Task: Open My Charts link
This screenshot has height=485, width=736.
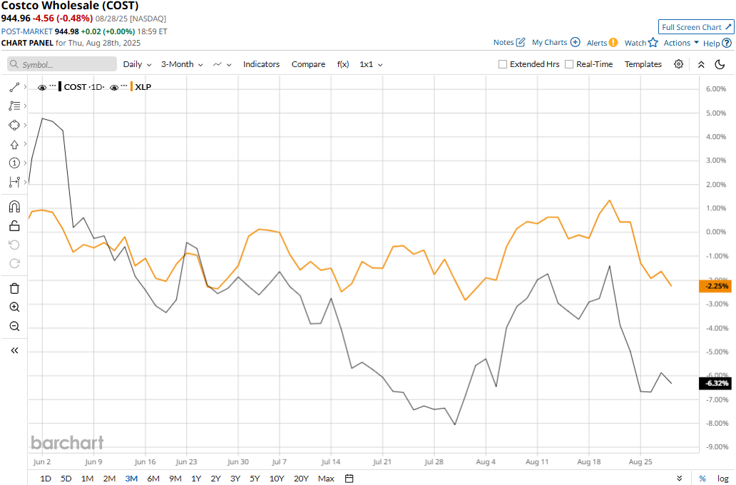Action: [556, 42]
